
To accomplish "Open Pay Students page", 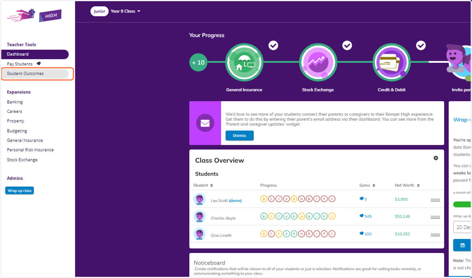I will (x=20, y=64).
